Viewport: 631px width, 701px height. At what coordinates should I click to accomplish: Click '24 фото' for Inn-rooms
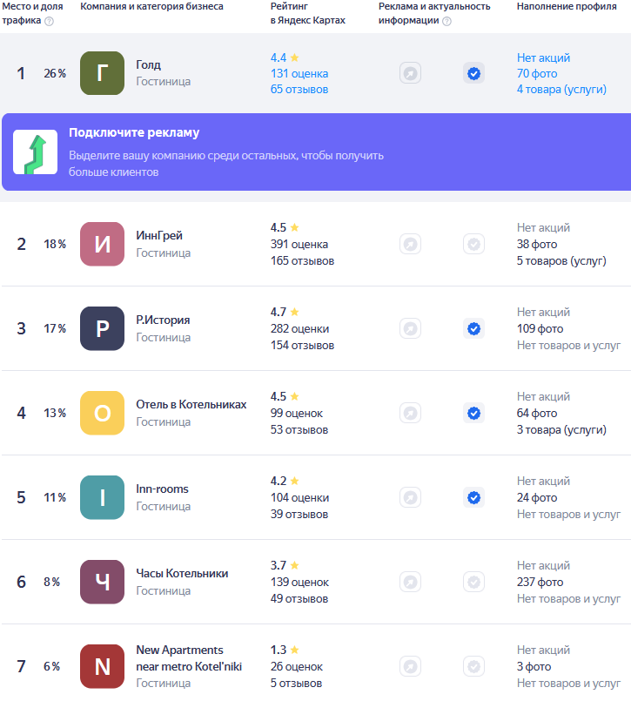tap(537, 497)
